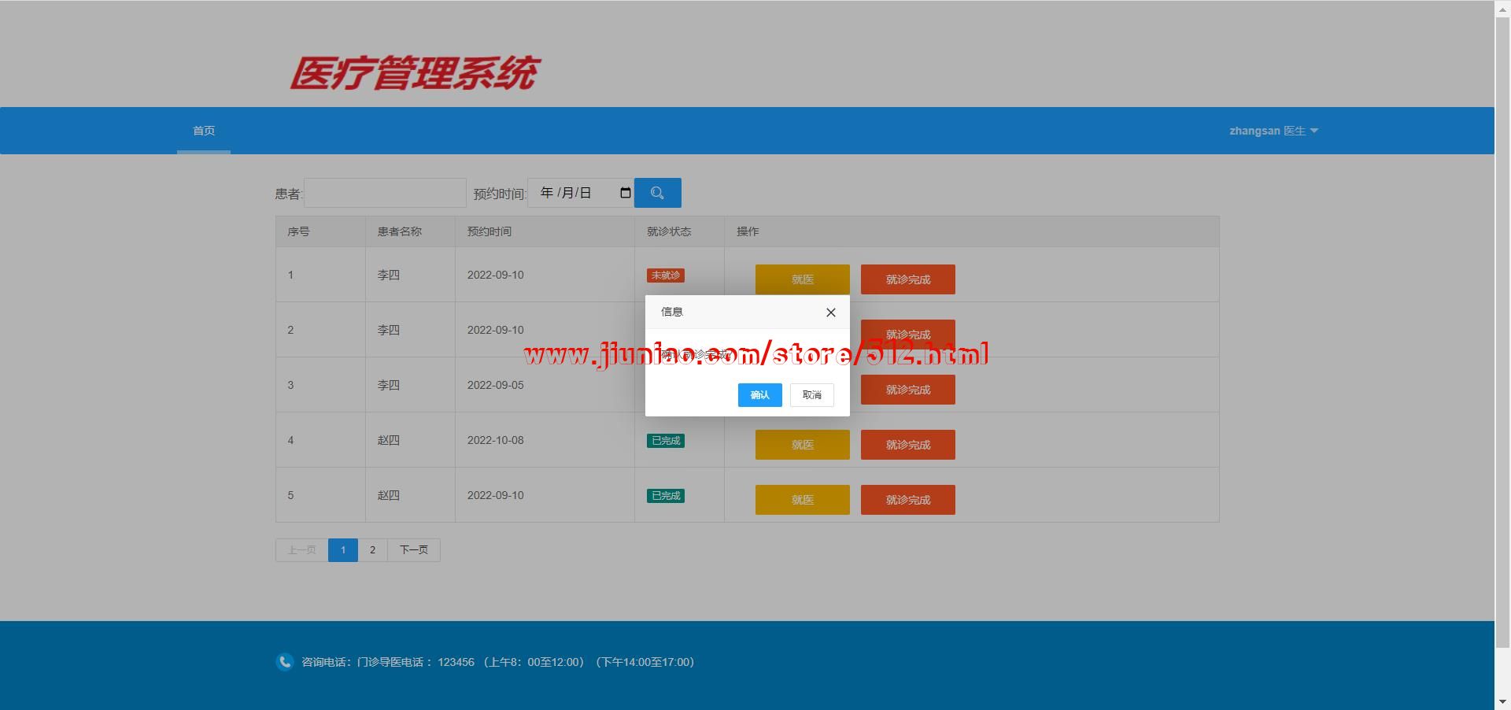Go to page 2 in pagination
Viewport: 1511px width, 710px height.
pos(373,550)
